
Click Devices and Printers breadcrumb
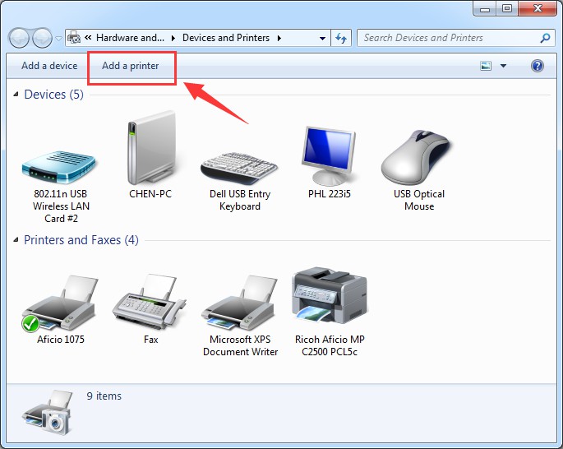click(x=226, y=38)
